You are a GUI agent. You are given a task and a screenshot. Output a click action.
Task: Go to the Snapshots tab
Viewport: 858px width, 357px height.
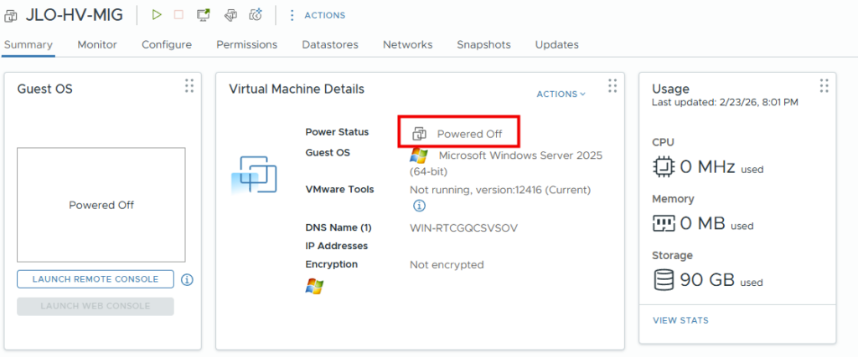pos(483,44)
